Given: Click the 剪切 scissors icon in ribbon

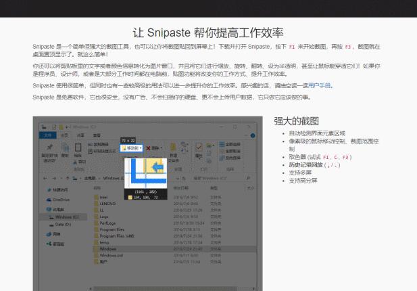Looking at the screenshot, I should coord(75,162).
